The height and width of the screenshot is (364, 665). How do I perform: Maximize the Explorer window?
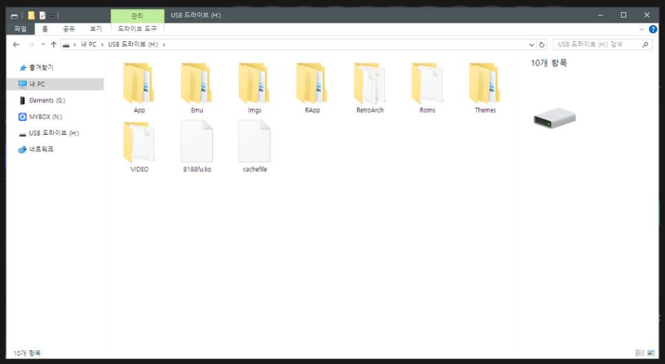624,15
